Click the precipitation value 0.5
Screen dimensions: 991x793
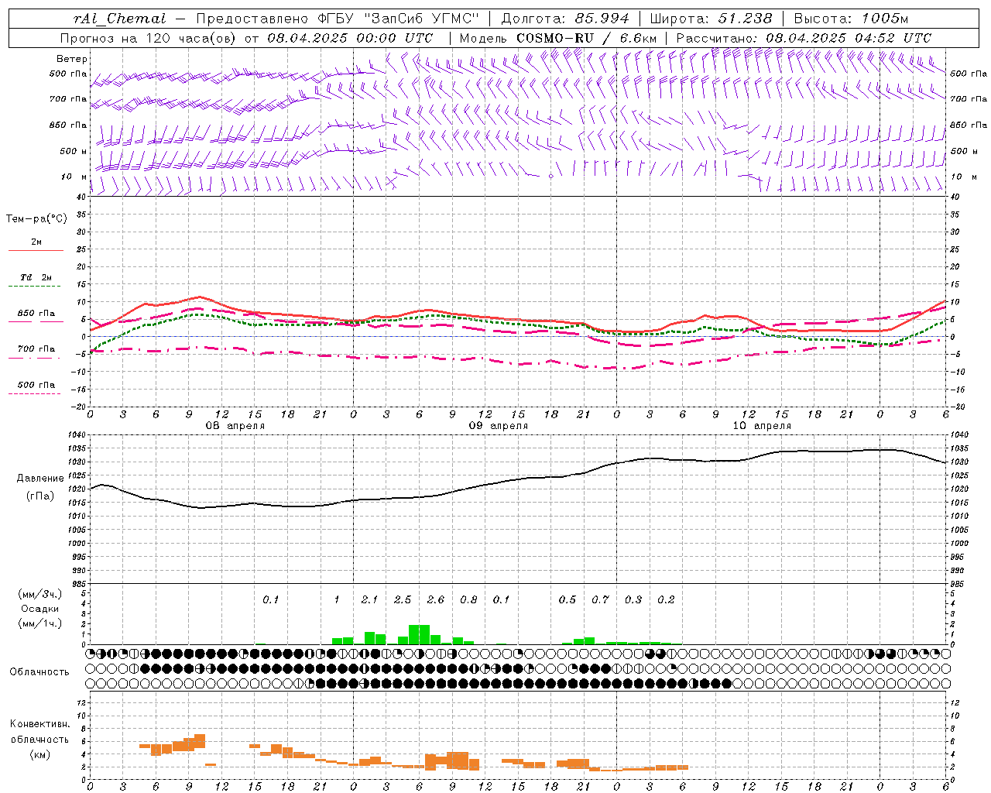coord(568,600)
